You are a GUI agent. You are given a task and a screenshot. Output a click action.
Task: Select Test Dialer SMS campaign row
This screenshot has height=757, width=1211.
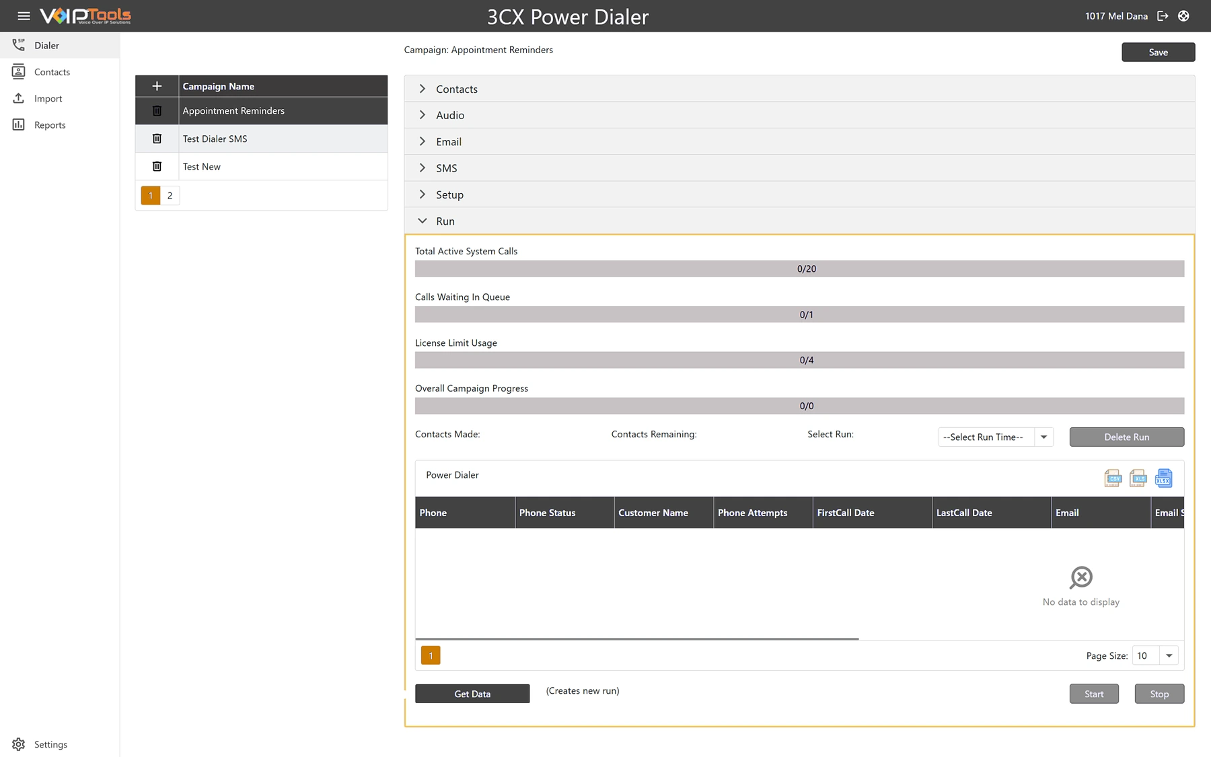[x=262, y=139]
